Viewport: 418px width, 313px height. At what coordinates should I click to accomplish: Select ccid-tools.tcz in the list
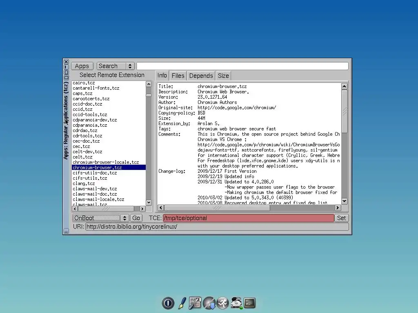109,115
